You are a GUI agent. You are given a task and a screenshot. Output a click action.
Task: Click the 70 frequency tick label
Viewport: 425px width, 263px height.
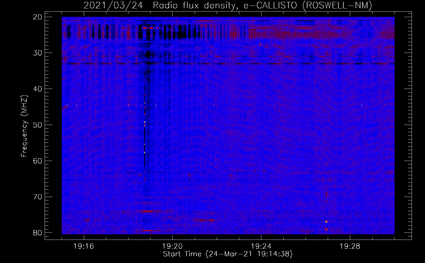click(x=38, y=197)
